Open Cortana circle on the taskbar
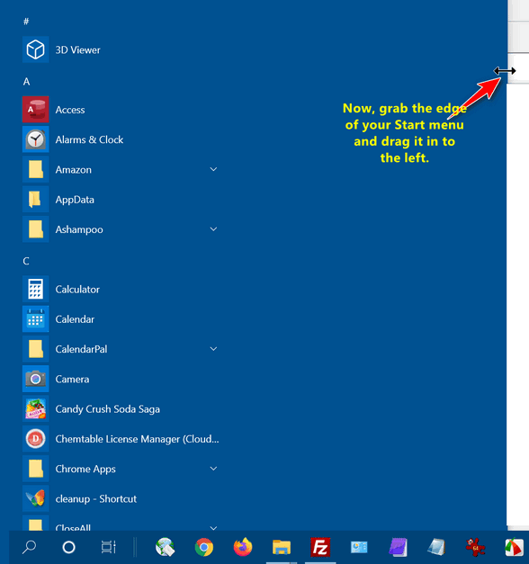The image size is (529, 564). point(68,547)
